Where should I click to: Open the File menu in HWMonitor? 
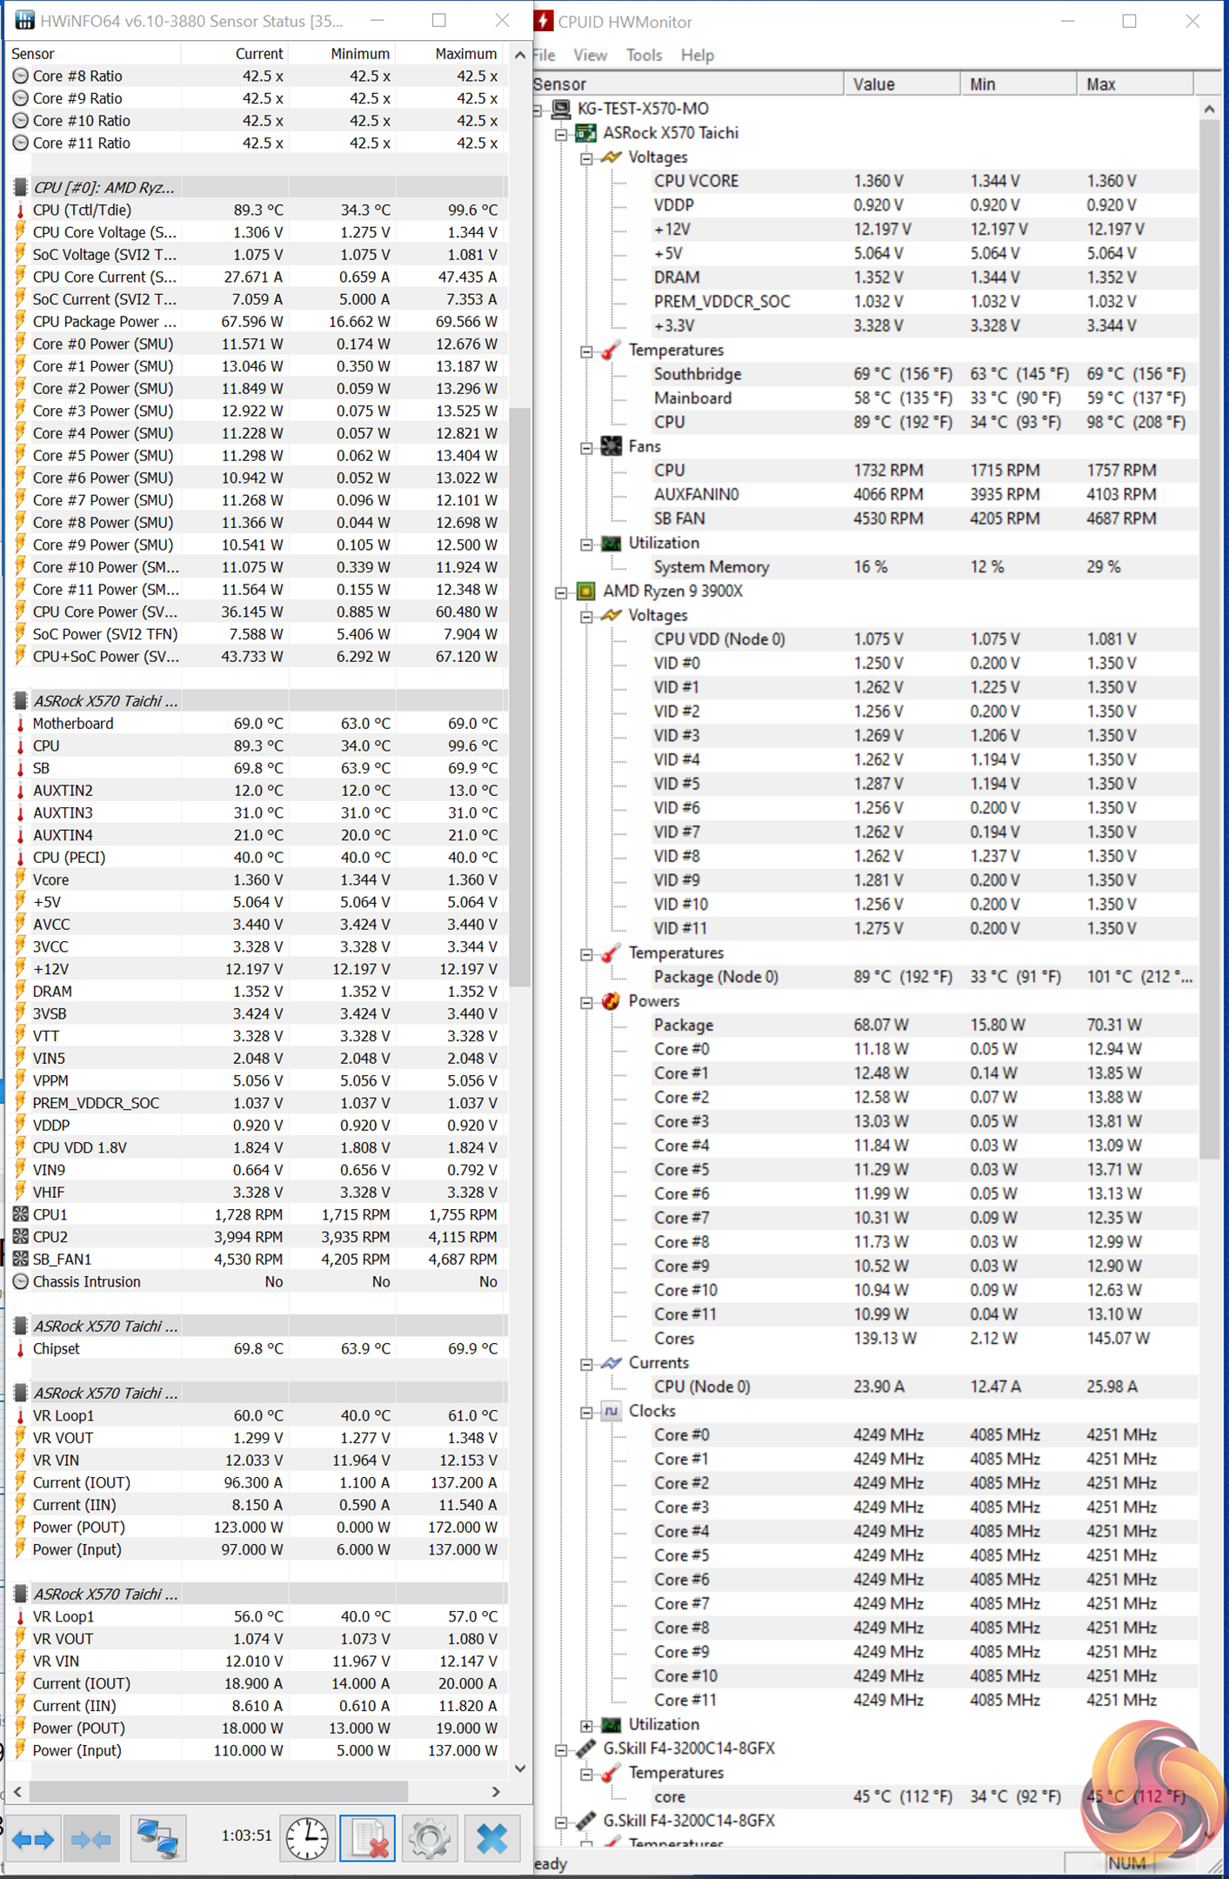[544, 55]
